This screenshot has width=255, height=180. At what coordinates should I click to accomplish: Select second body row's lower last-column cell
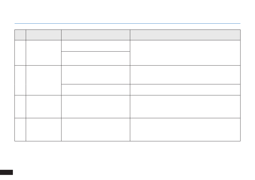point(185,90)
